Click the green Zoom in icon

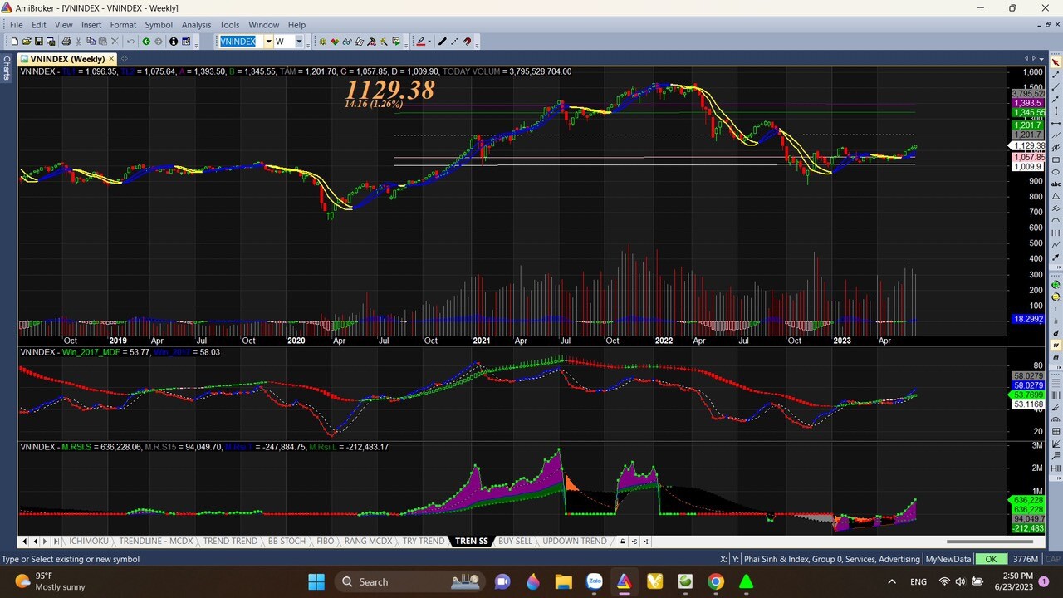(x=1056, y=285)
